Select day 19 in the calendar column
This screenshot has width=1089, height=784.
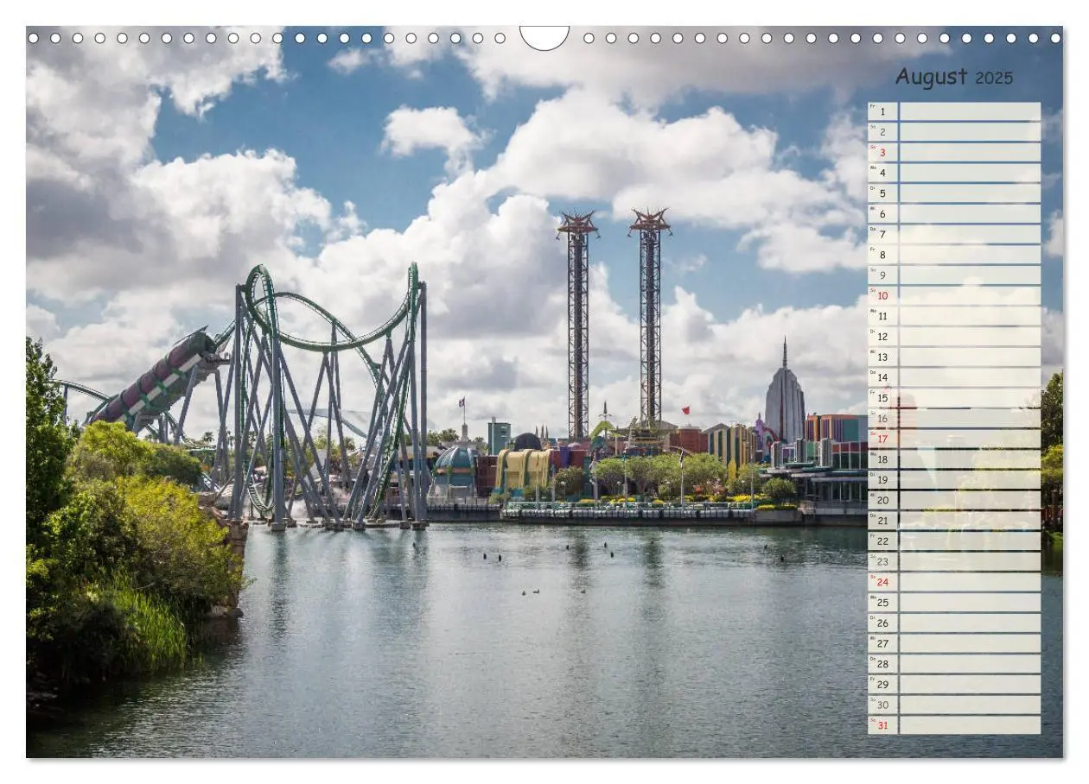pos(882,480)
